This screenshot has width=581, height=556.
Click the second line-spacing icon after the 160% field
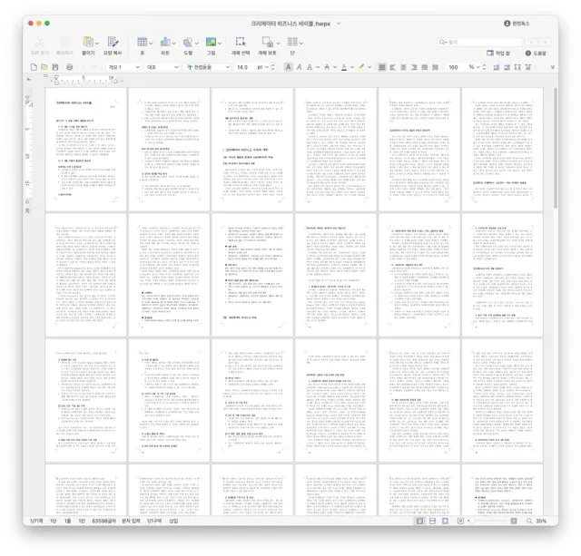[x=507, y=67]
